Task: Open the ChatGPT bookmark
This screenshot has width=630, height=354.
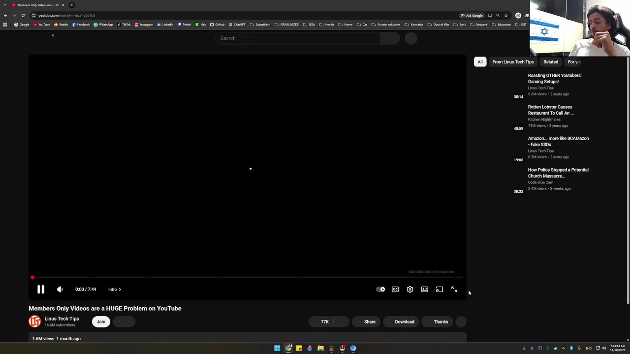Action: click(x=237, y=25)
